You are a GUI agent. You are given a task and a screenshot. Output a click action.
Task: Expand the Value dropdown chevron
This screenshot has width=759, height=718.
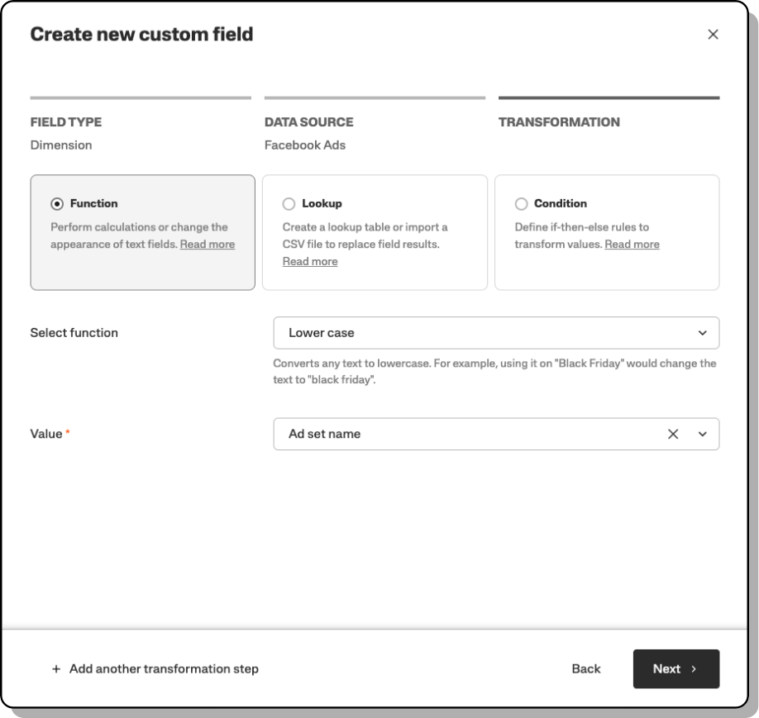(x=703, y=434)
